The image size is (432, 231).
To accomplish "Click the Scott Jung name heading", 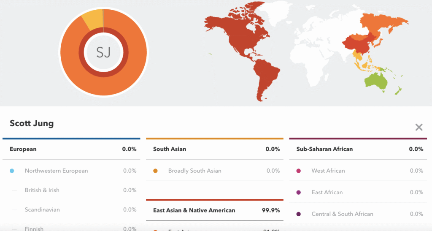I will point(32,123).
